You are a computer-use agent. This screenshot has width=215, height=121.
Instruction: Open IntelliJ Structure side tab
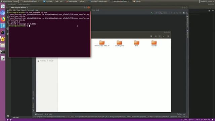coord(33,107)
